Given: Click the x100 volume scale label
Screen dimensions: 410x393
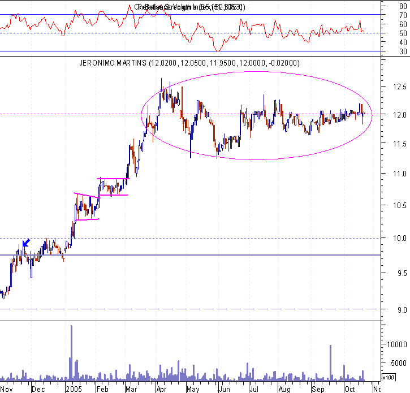Looking at the screenshot, I should point(389,377).
